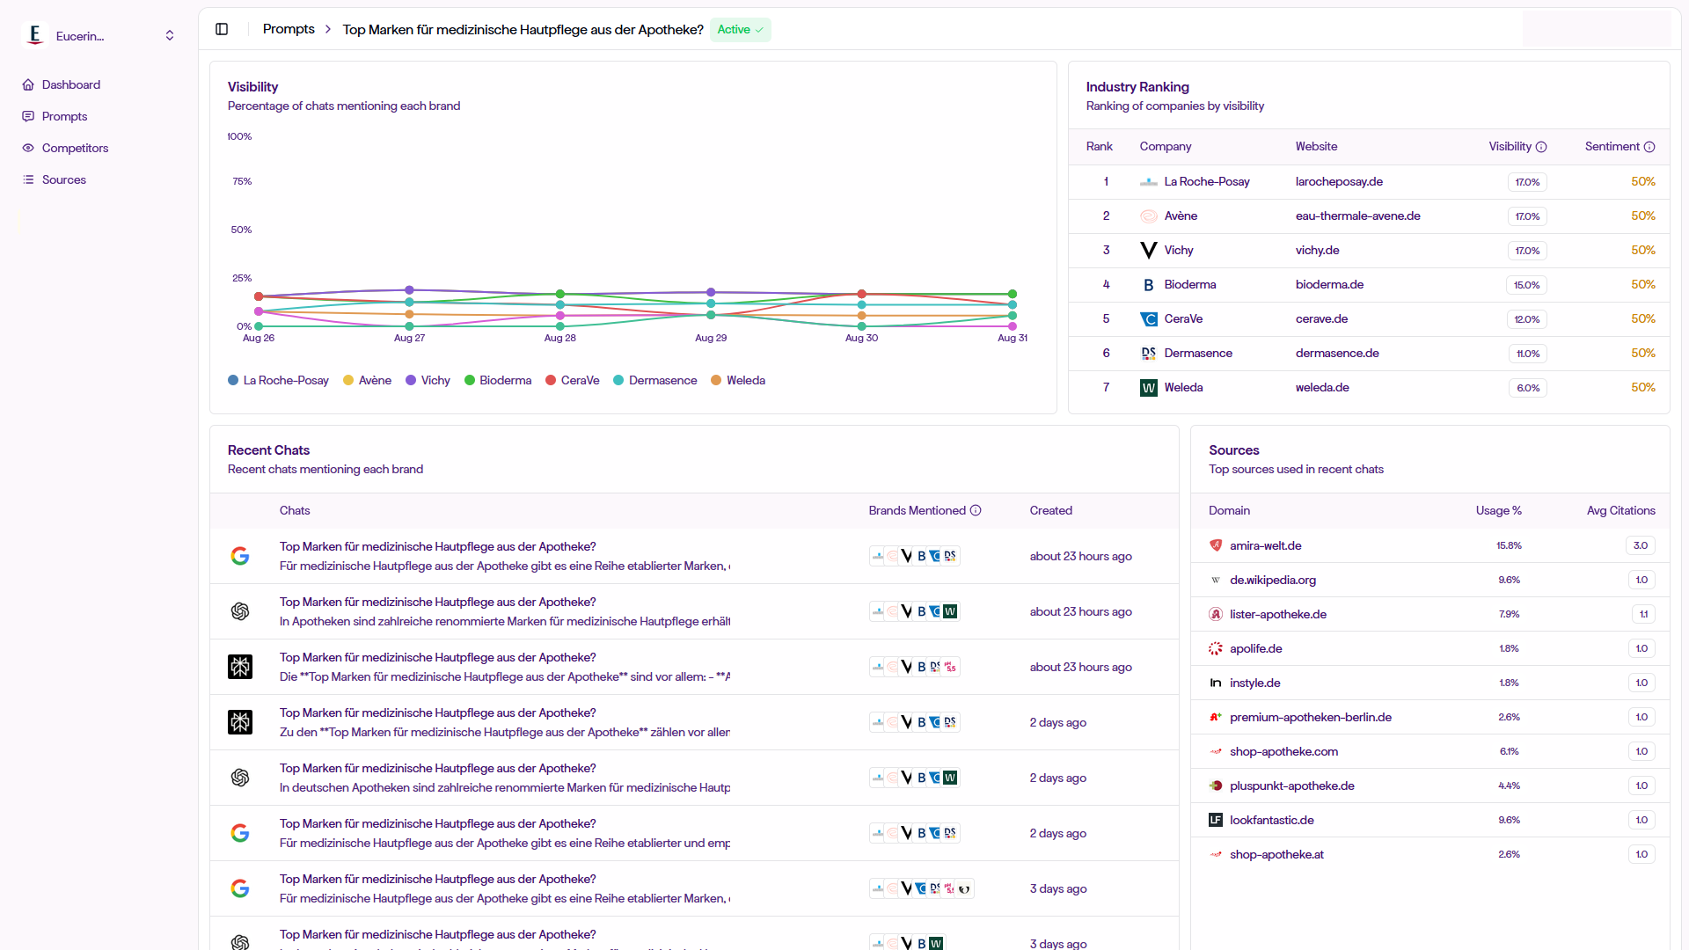Image resolution: width=1689 pixels, height=950 pixels.
Task: Click the Competitors eye icon
Action: (x=28, y=148)
